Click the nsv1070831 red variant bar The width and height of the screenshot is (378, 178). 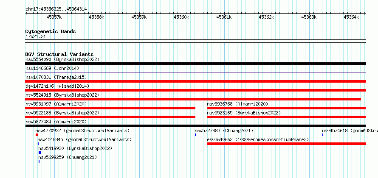(195, 81)
